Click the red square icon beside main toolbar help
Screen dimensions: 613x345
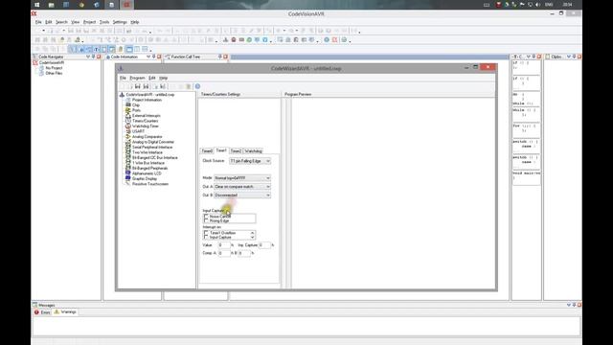pyautogui.click(x=334, y=39)
